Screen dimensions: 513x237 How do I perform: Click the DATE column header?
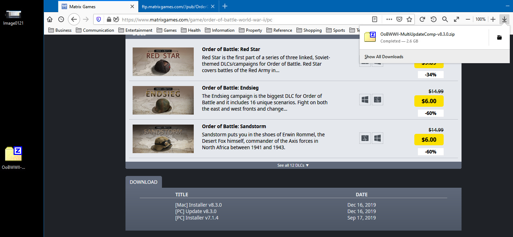click(x=361, y=195)
